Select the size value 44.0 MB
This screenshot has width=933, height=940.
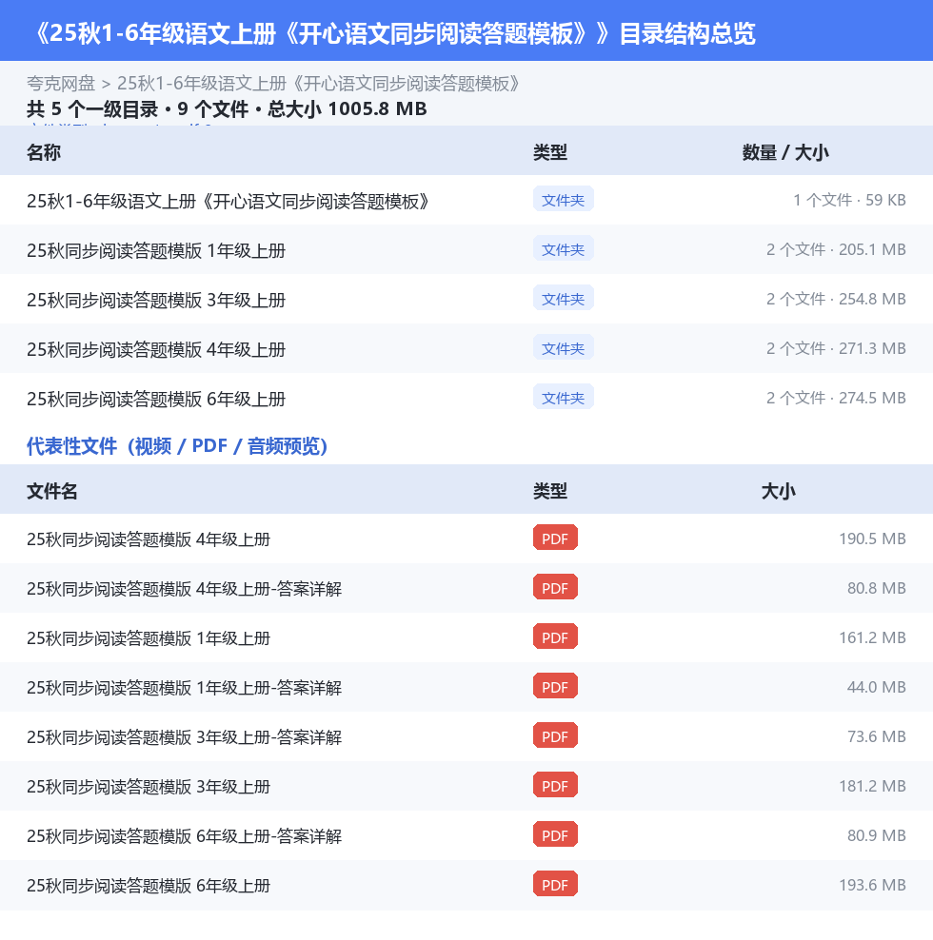pyautogui.click(x=876, y=687)
